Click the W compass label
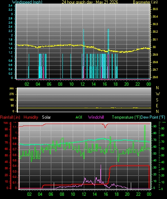 158,94
